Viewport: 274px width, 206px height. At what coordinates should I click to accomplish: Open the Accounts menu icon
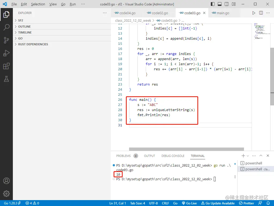(x=6, y=181)
